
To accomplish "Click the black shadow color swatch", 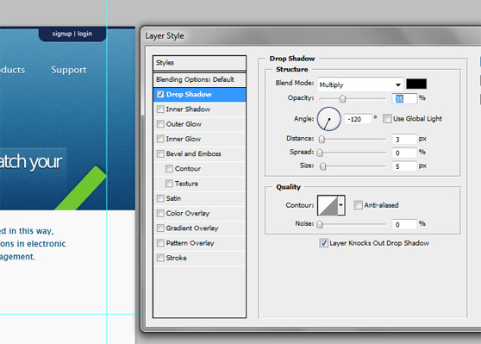I will tap(416, 84).
